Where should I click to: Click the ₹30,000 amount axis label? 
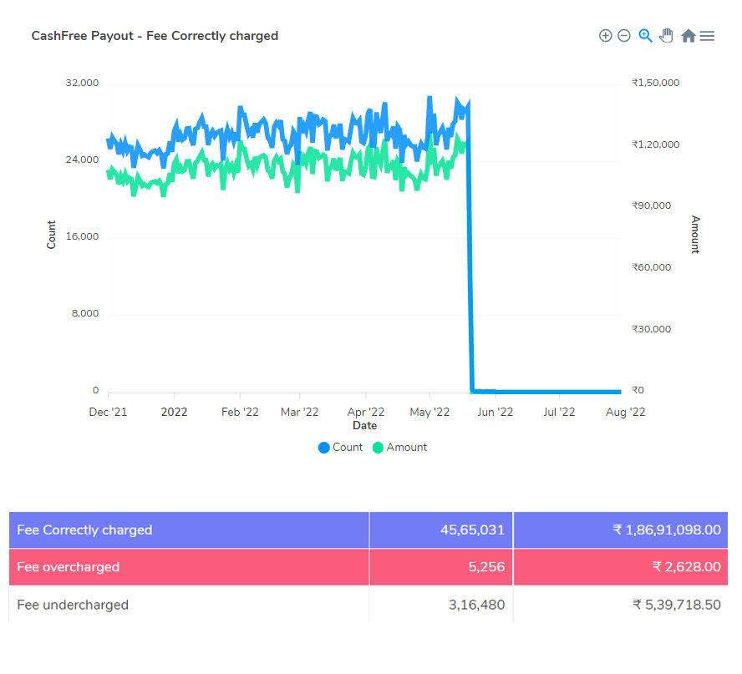click(x=651, y=329)
